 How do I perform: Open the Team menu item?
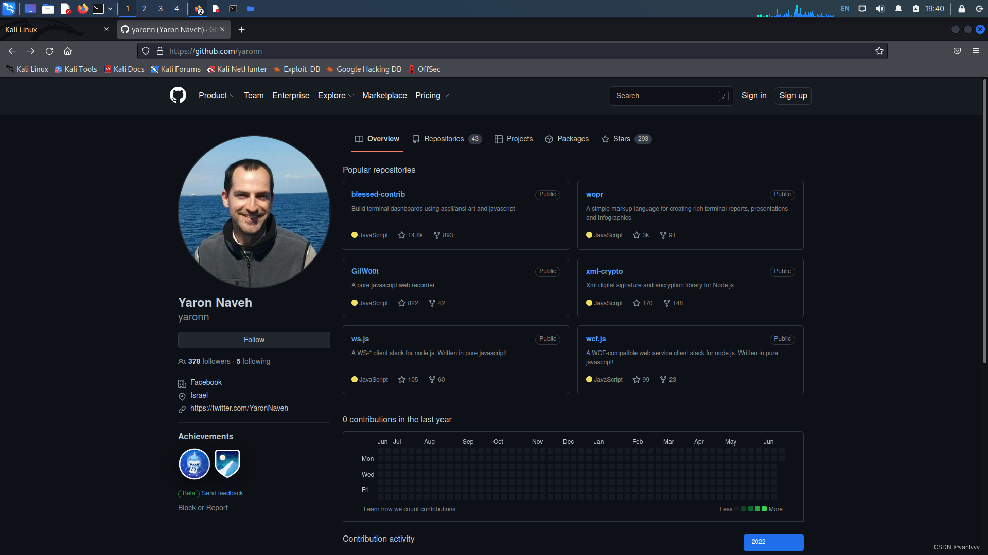[x=254, y=96]
